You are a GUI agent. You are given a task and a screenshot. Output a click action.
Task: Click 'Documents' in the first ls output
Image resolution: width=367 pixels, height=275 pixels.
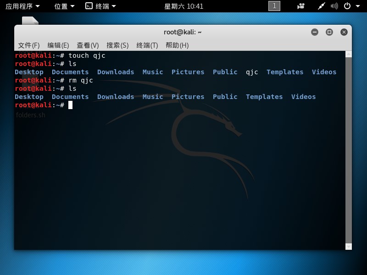70,72
